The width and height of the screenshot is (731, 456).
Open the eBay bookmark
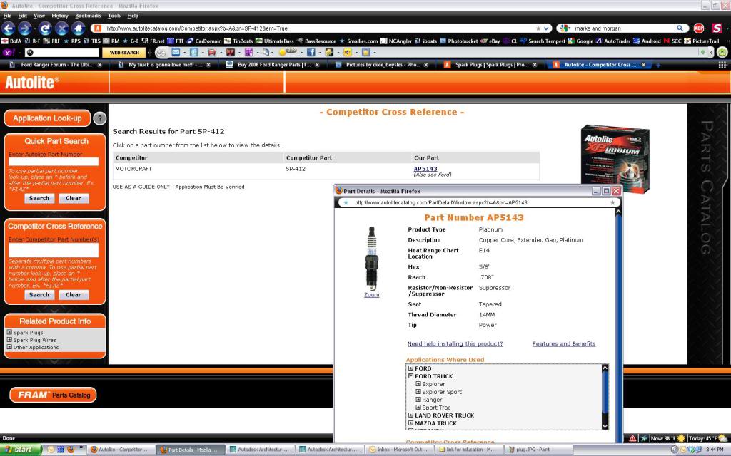[490, 41]
